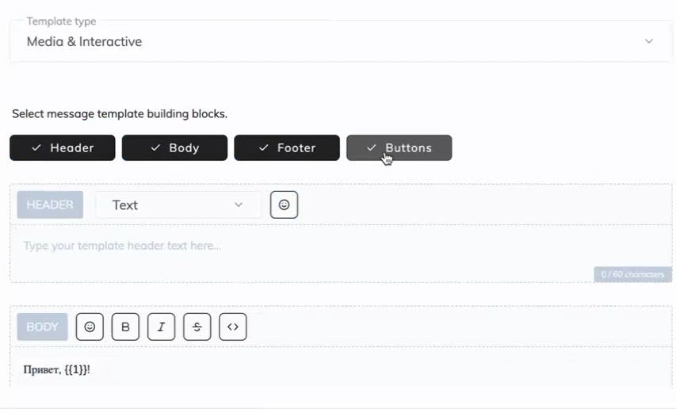Click the 0 / 60 characters counter
Viewport: 676px width, 409px height.
[632, 274]
